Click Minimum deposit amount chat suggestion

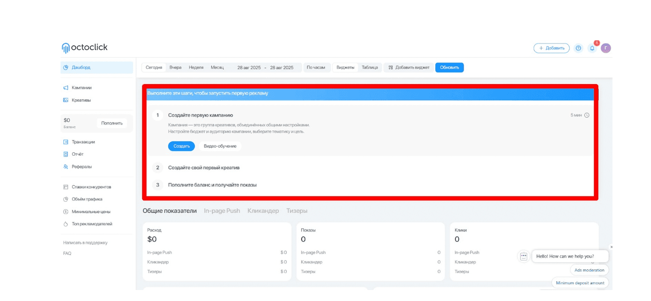pos(580,283)
